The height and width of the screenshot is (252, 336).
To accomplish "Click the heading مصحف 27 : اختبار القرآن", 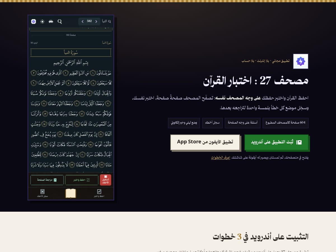I will click(x=256, y=81).
